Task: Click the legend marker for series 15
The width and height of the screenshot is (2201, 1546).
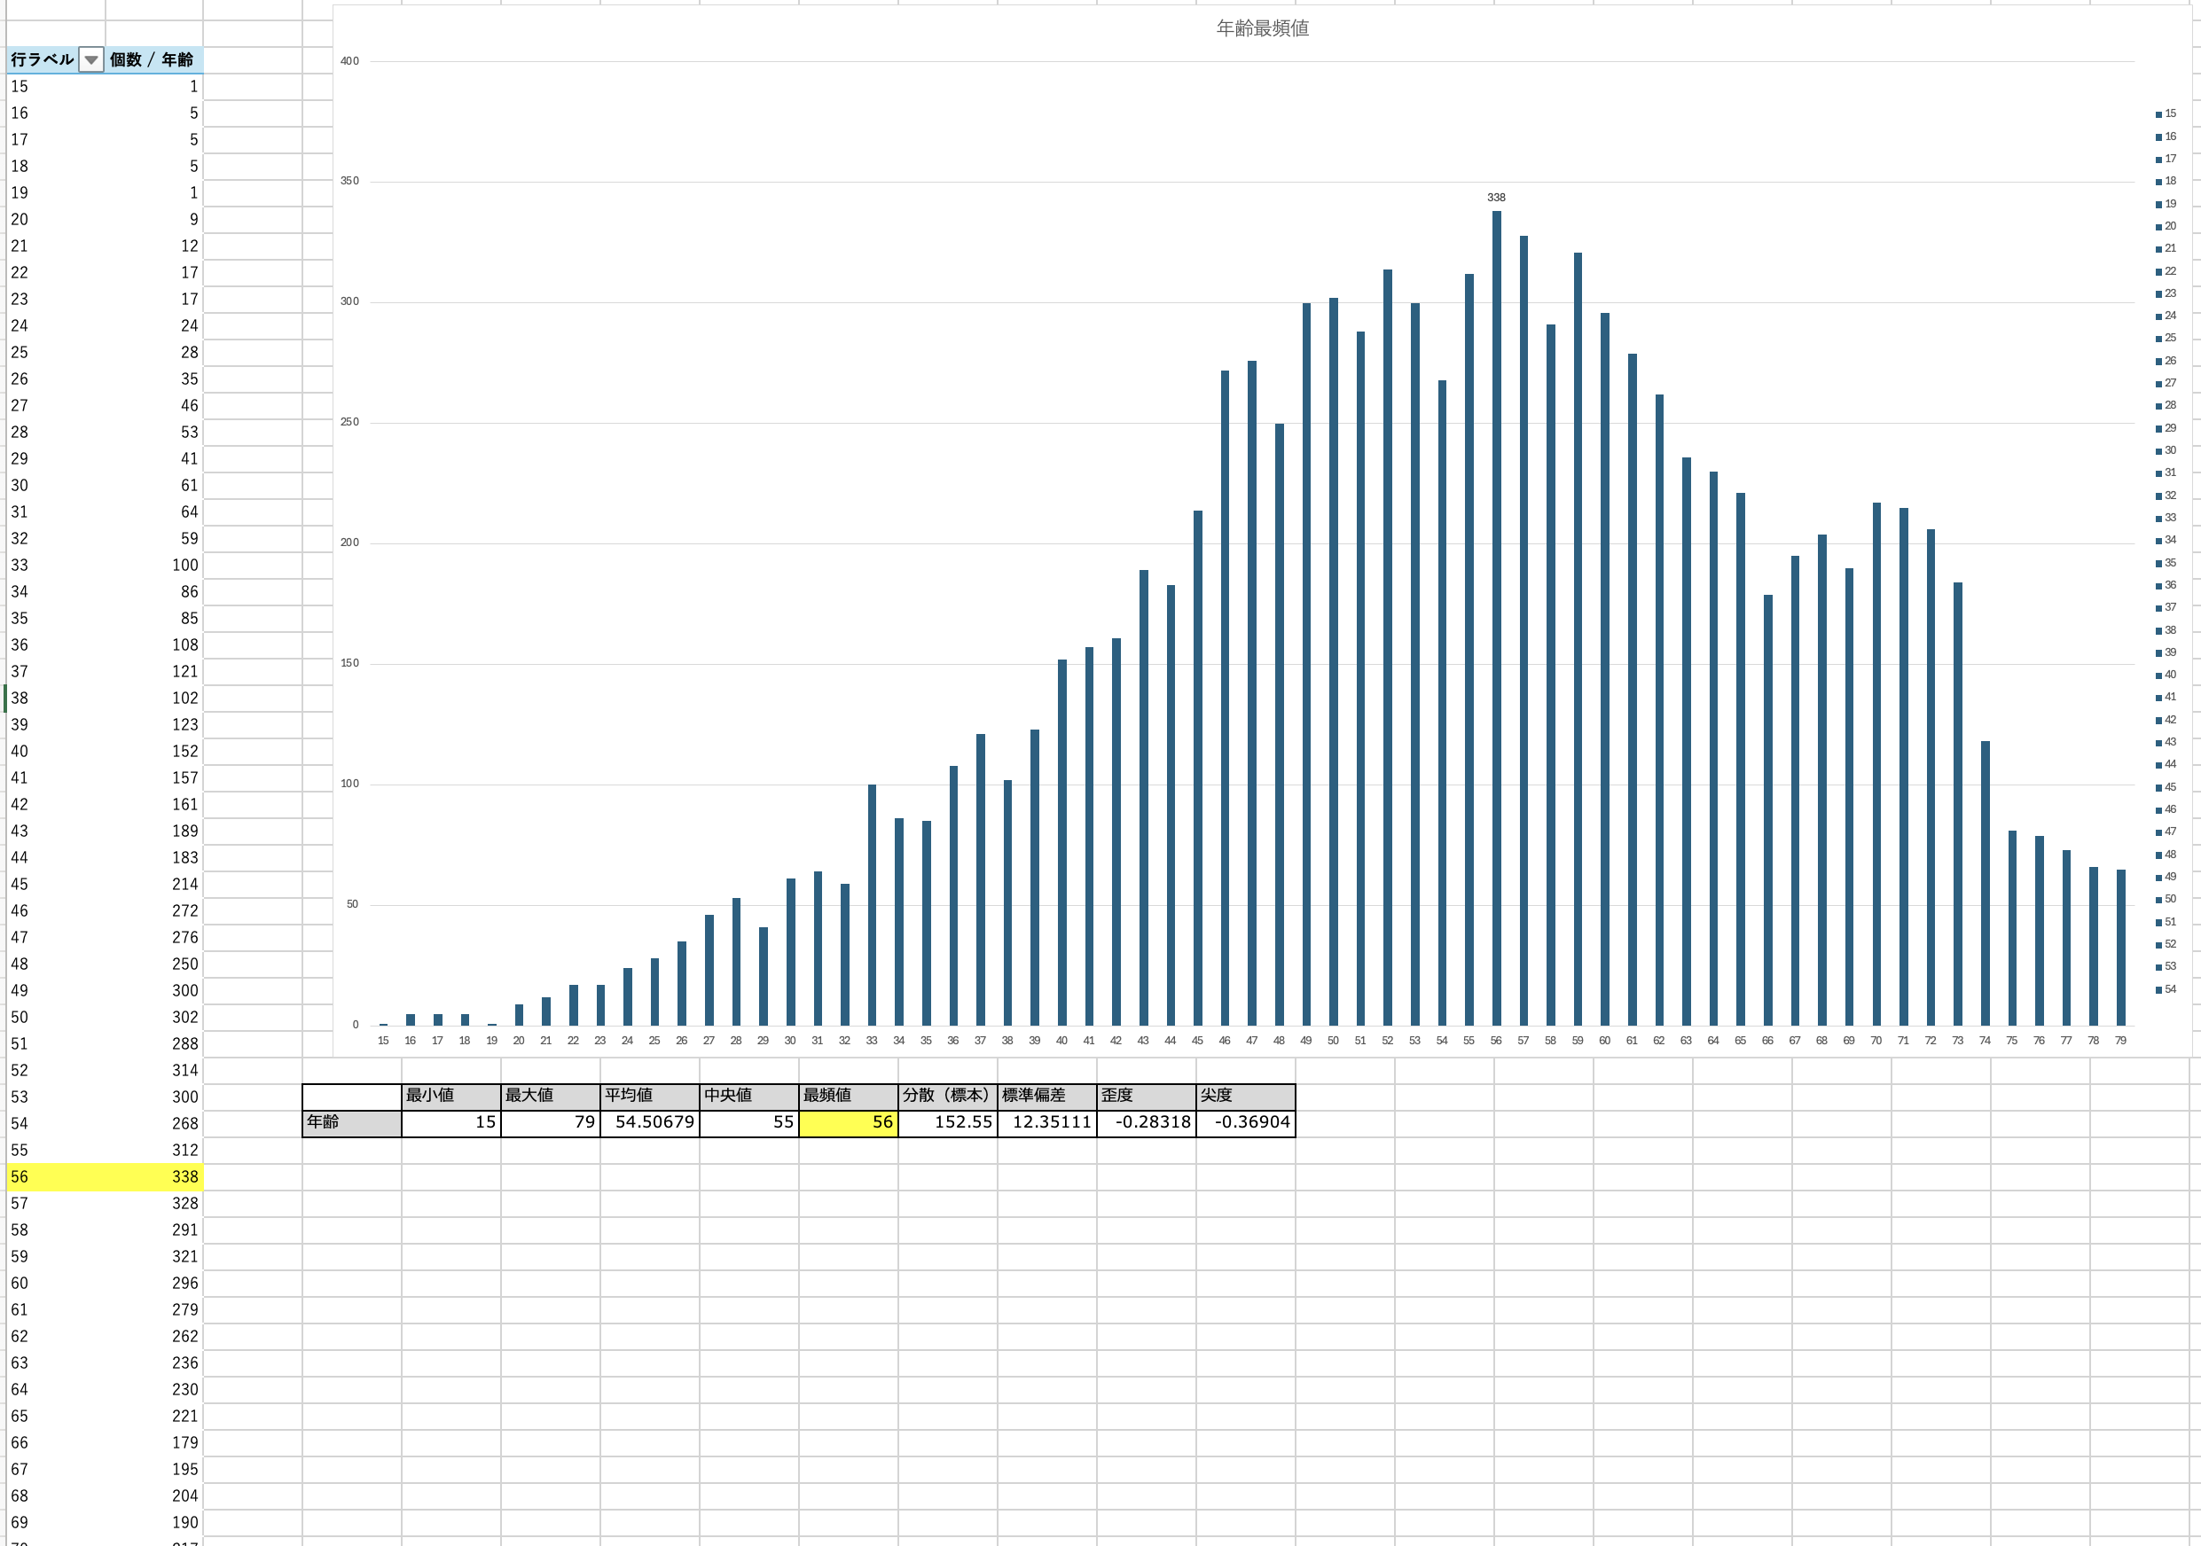Action: pos(2158,114)
